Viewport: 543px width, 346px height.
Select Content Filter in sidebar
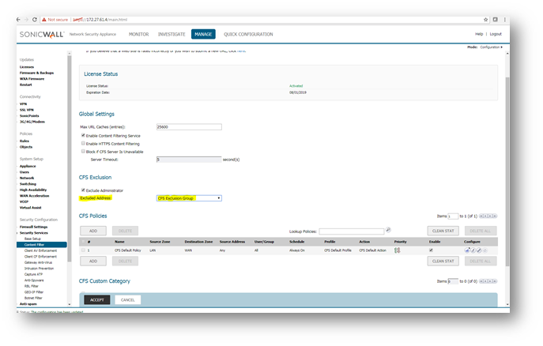42,245
